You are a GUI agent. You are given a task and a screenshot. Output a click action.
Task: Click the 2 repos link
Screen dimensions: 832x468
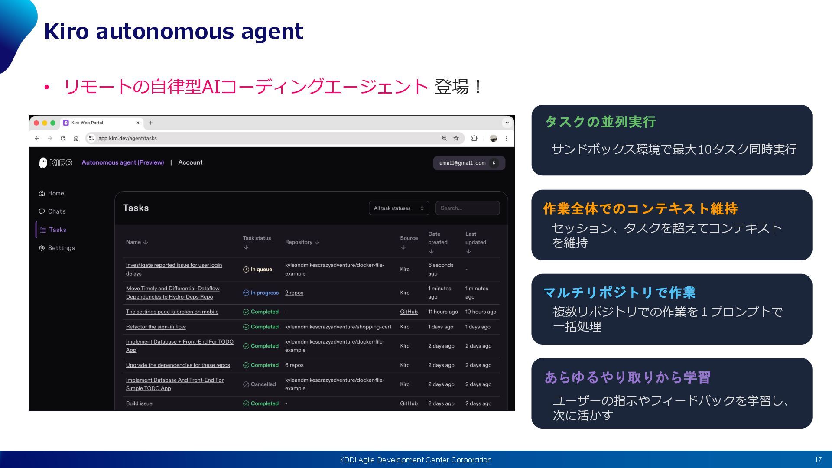point(294,292)
